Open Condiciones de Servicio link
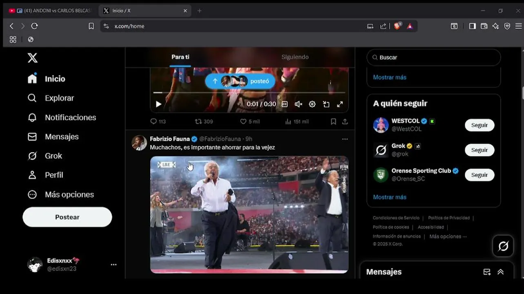The height and width of the screenshot is (294, 524). point(396,218)
